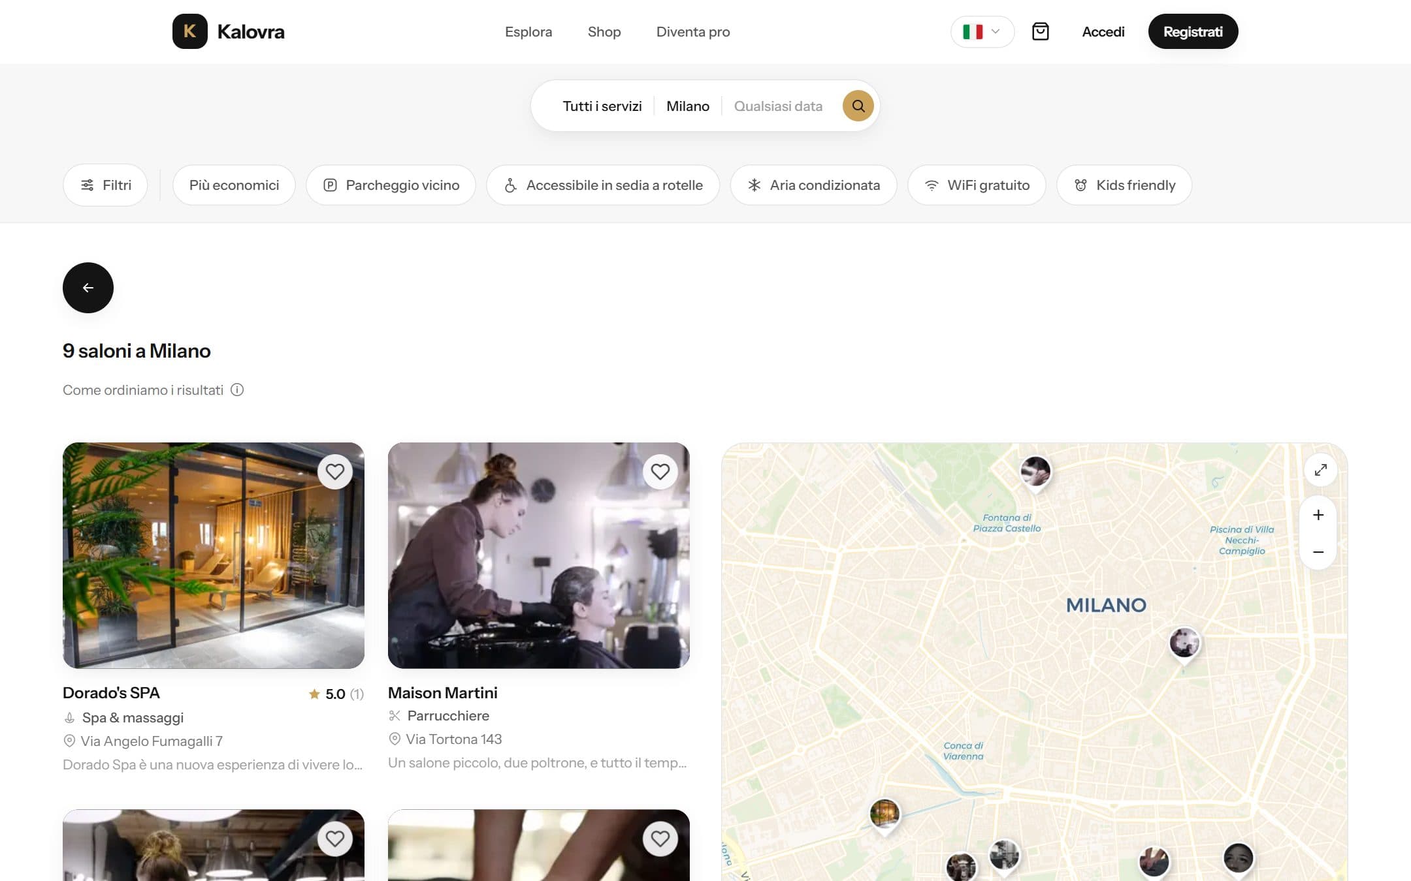This screenshot has width=1411, height=881.
Task: Toggle the Aria condizionata filter
Action: 813,185
